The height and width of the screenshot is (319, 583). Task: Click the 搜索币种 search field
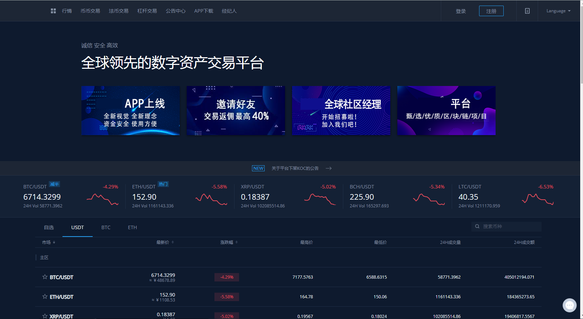509,226
